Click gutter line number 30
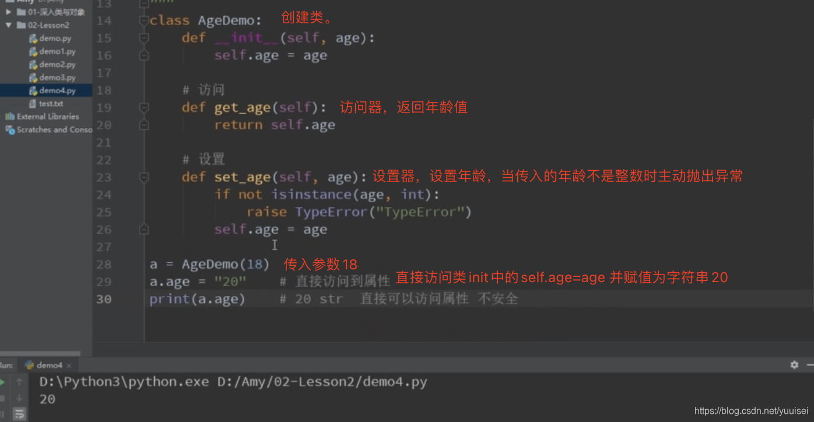This screenshot has height=422, width=814. [104, 299]
